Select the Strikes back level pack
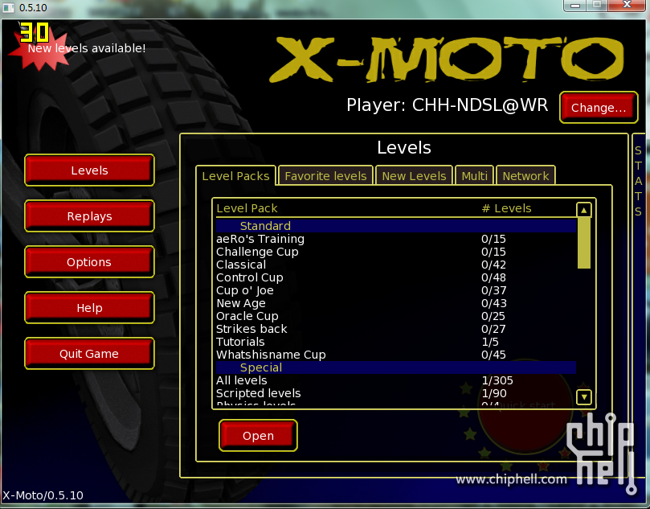650x509 pixels. (x=396, y=329)
